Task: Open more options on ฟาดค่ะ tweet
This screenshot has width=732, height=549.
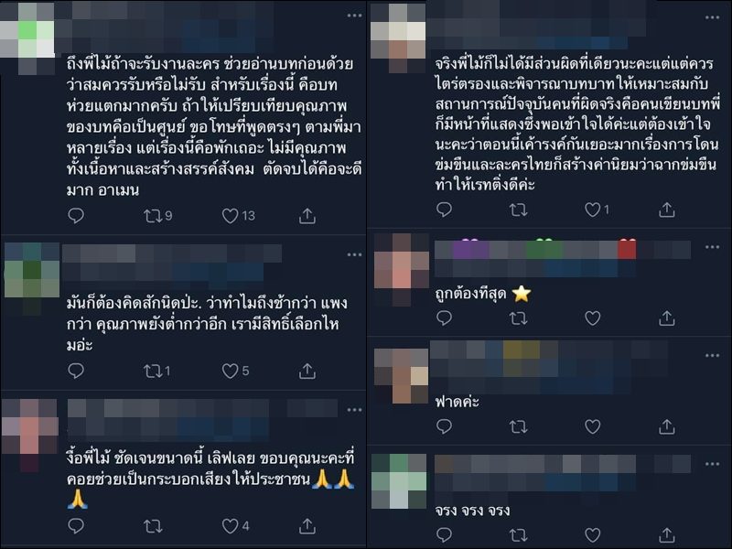Action: point(713,355)
